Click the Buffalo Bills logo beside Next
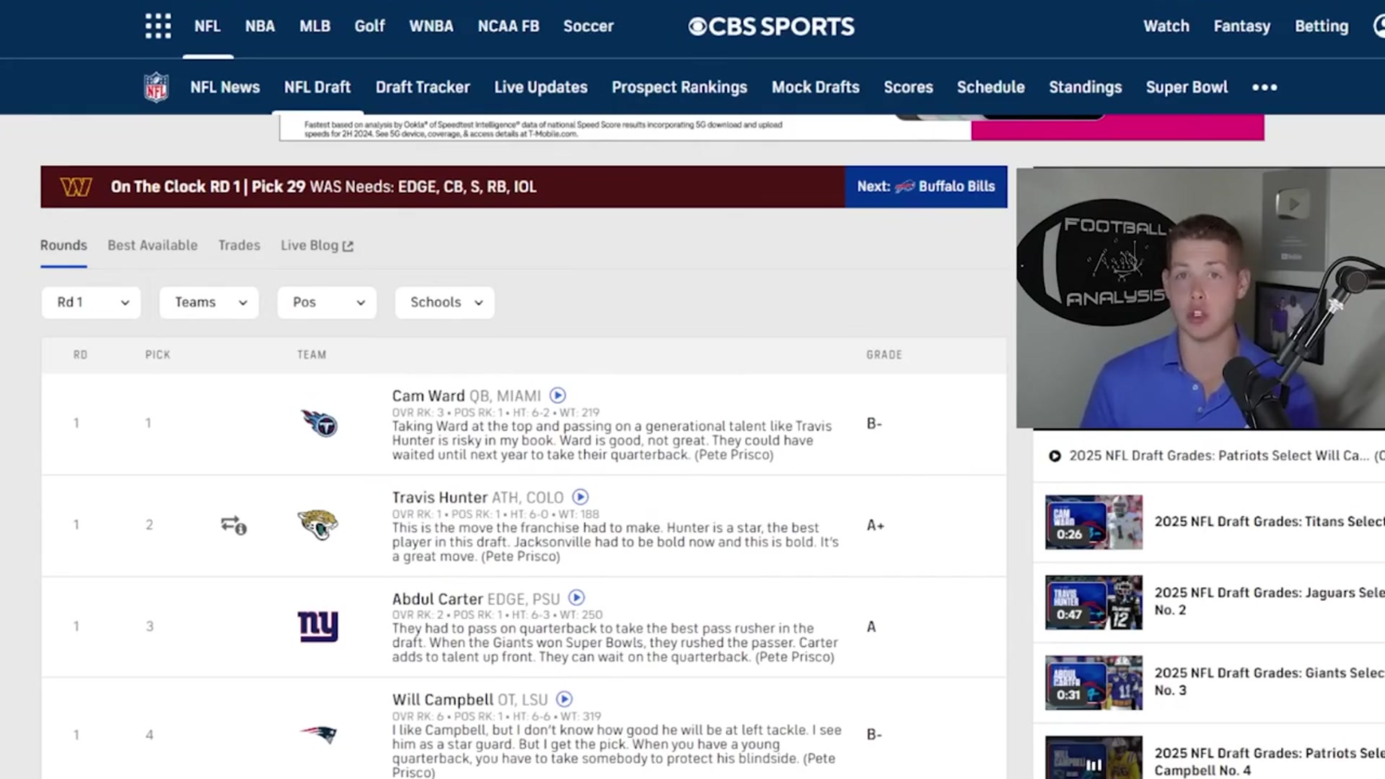 pyautogui.click(x=905, y=187)
